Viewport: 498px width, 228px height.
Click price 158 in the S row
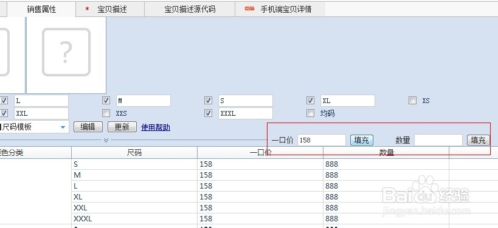(260, 164)
